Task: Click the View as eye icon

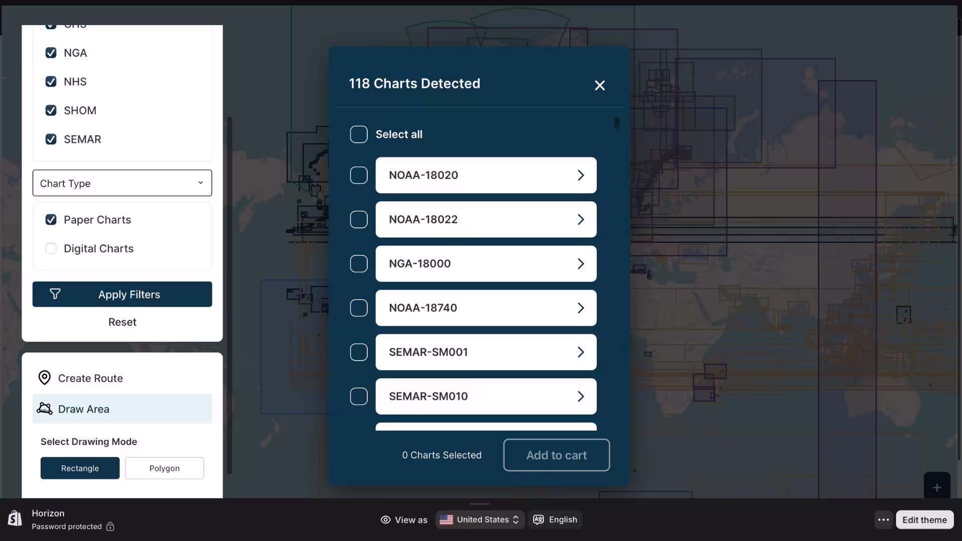Action: coord(385,520)
